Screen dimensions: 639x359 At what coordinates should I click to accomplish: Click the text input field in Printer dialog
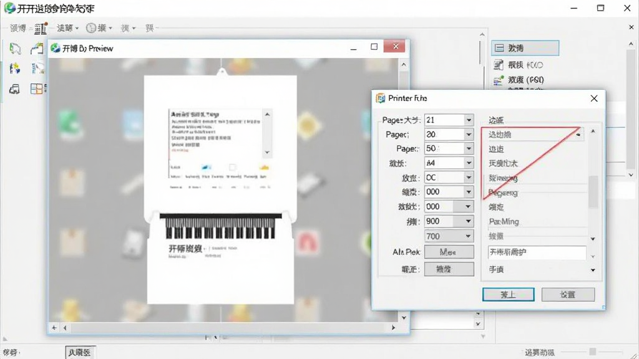(x=537, y=252)
